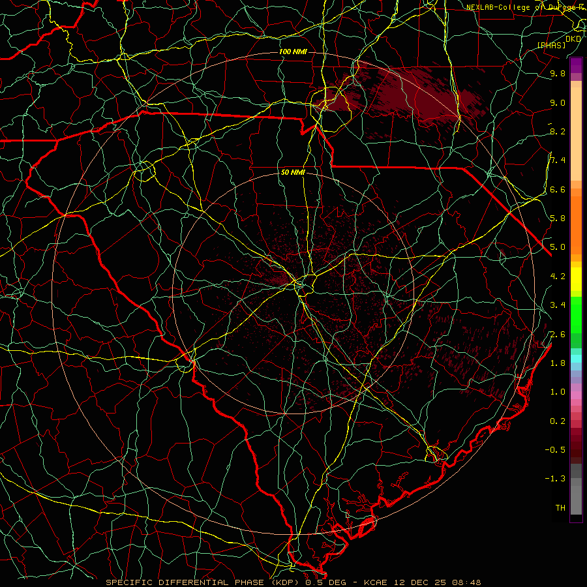Click the yellow colorbar segment
The width and height of the screenshot is (587, 587).
pos(576,279)
